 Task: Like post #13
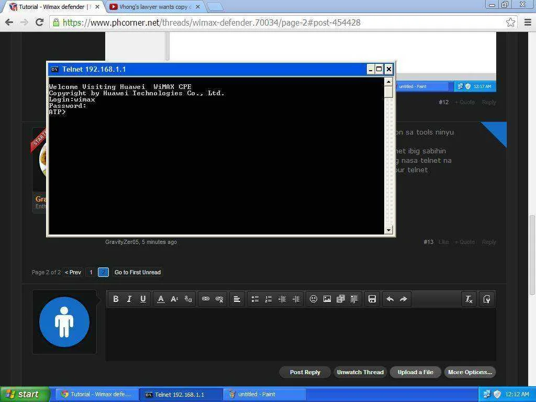pyautogui.click(x=443, y=242)
